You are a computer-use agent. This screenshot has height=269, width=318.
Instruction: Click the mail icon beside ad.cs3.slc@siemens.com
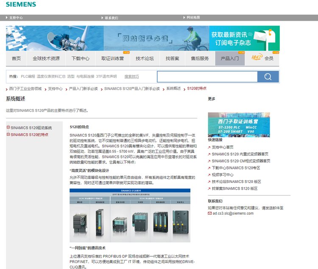[210, 213]
